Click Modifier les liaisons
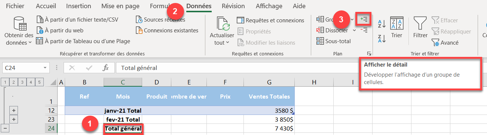 tap(266, 42)
